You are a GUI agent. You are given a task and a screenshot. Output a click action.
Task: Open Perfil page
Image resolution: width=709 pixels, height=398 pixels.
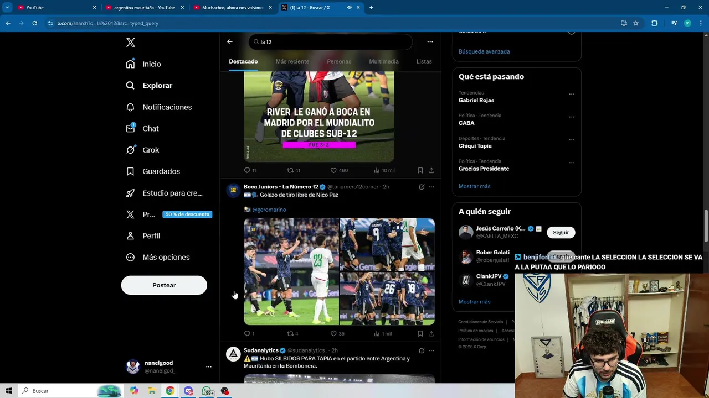point(143,235)
